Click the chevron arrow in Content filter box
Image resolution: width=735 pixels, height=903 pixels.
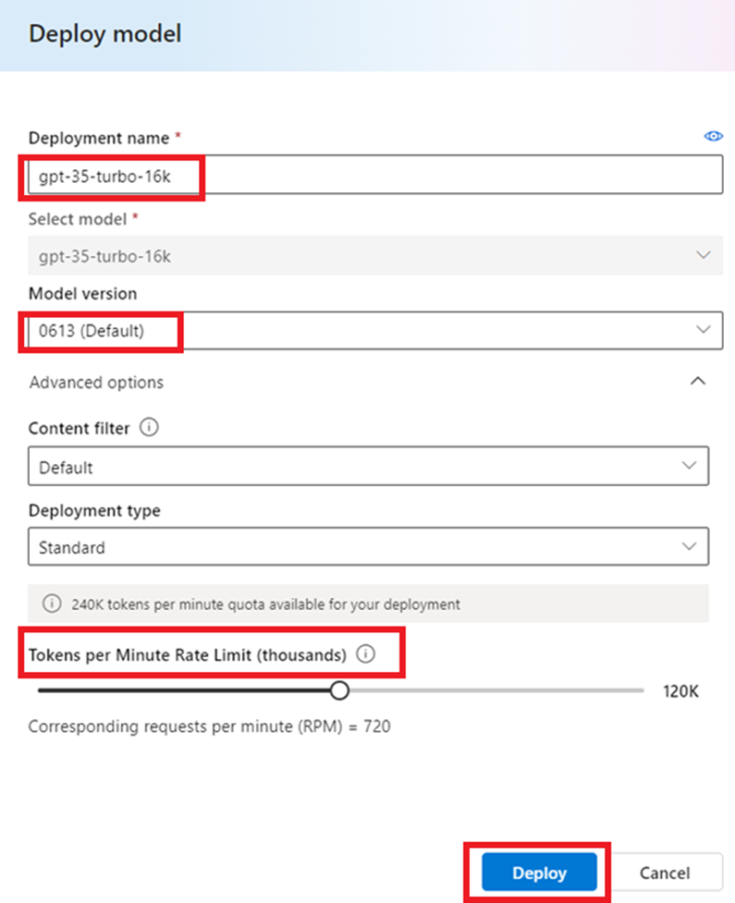(689, 467)
